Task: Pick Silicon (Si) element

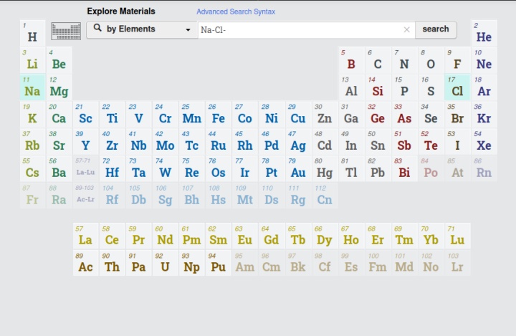Action: tap(378, 87)
